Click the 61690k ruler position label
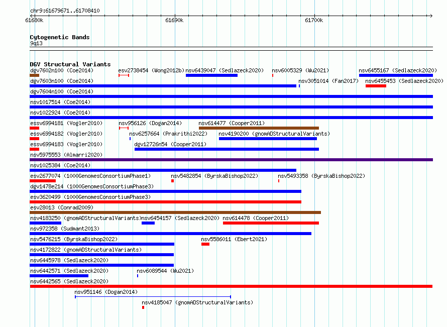 pos(174,20)
